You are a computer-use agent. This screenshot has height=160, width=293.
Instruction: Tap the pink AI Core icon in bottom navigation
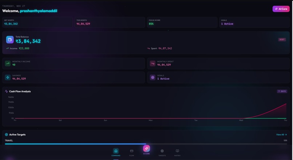click(146, 148)
